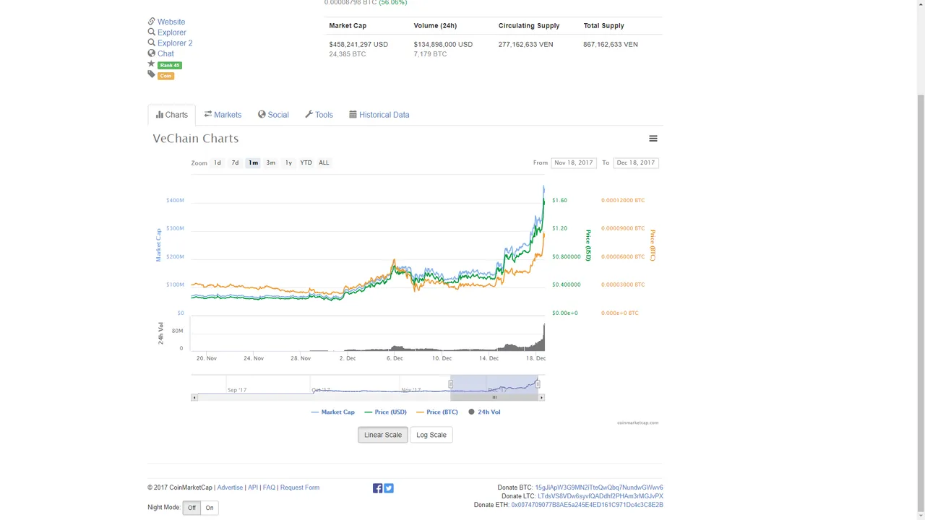Set chart zoom to ALL

[324, 162]
